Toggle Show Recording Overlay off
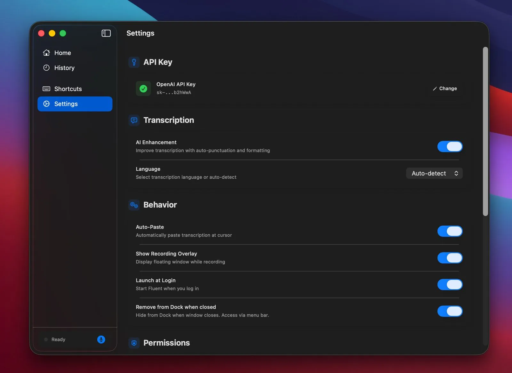The image size is (512, 373). (450, 258)
